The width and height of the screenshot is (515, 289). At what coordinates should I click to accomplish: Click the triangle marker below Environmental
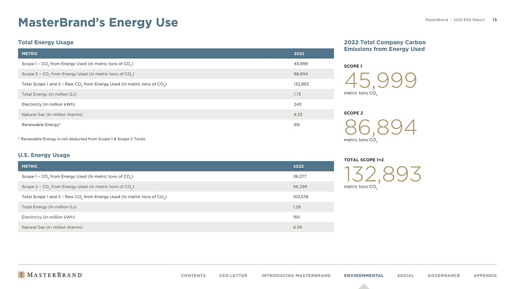coord(364,286)
